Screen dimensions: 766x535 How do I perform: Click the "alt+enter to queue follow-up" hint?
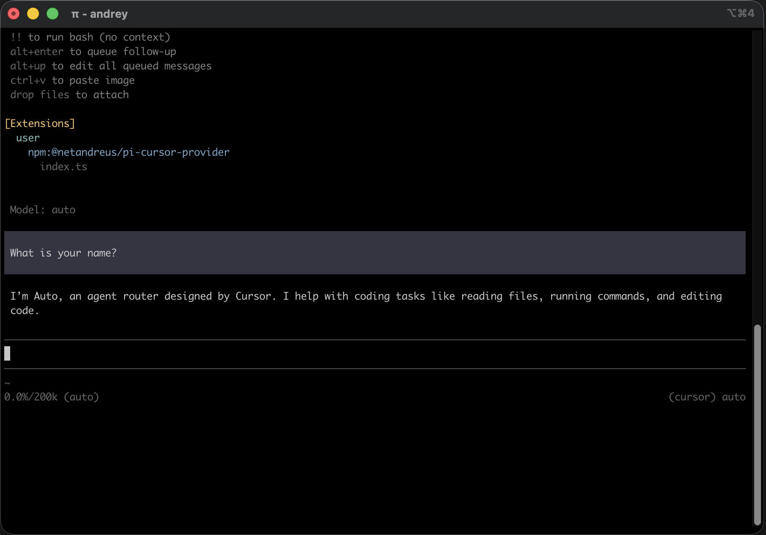93,52
